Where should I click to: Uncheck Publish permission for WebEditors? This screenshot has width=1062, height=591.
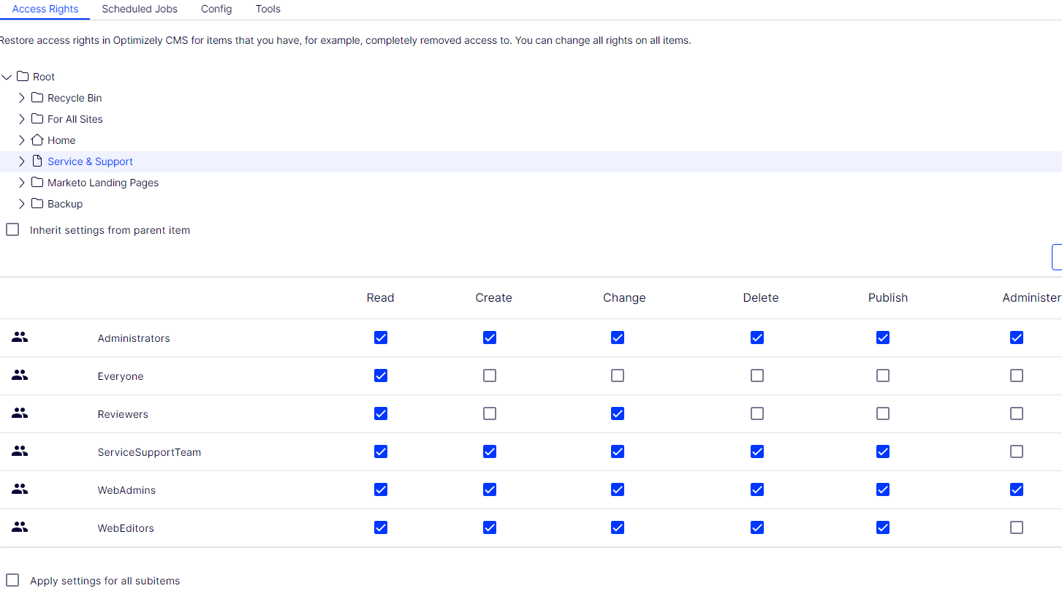(x=883, y=527)
